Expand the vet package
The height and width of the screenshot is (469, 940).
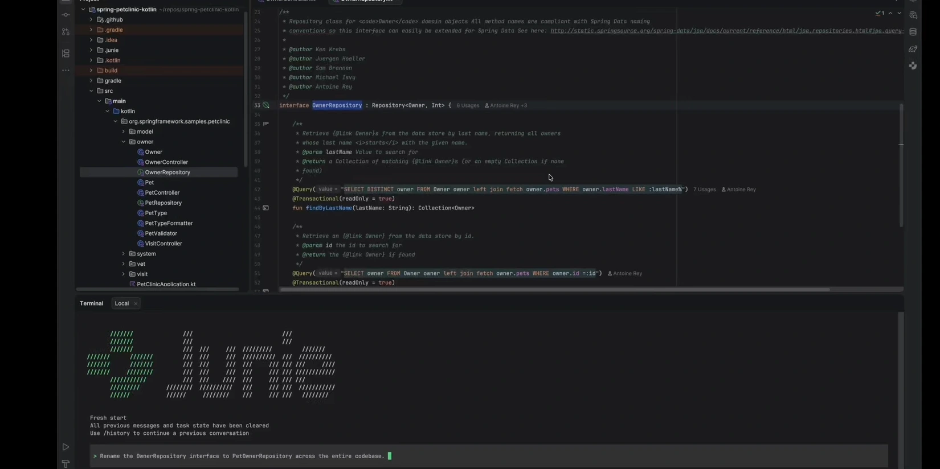(x=124, y=264)
